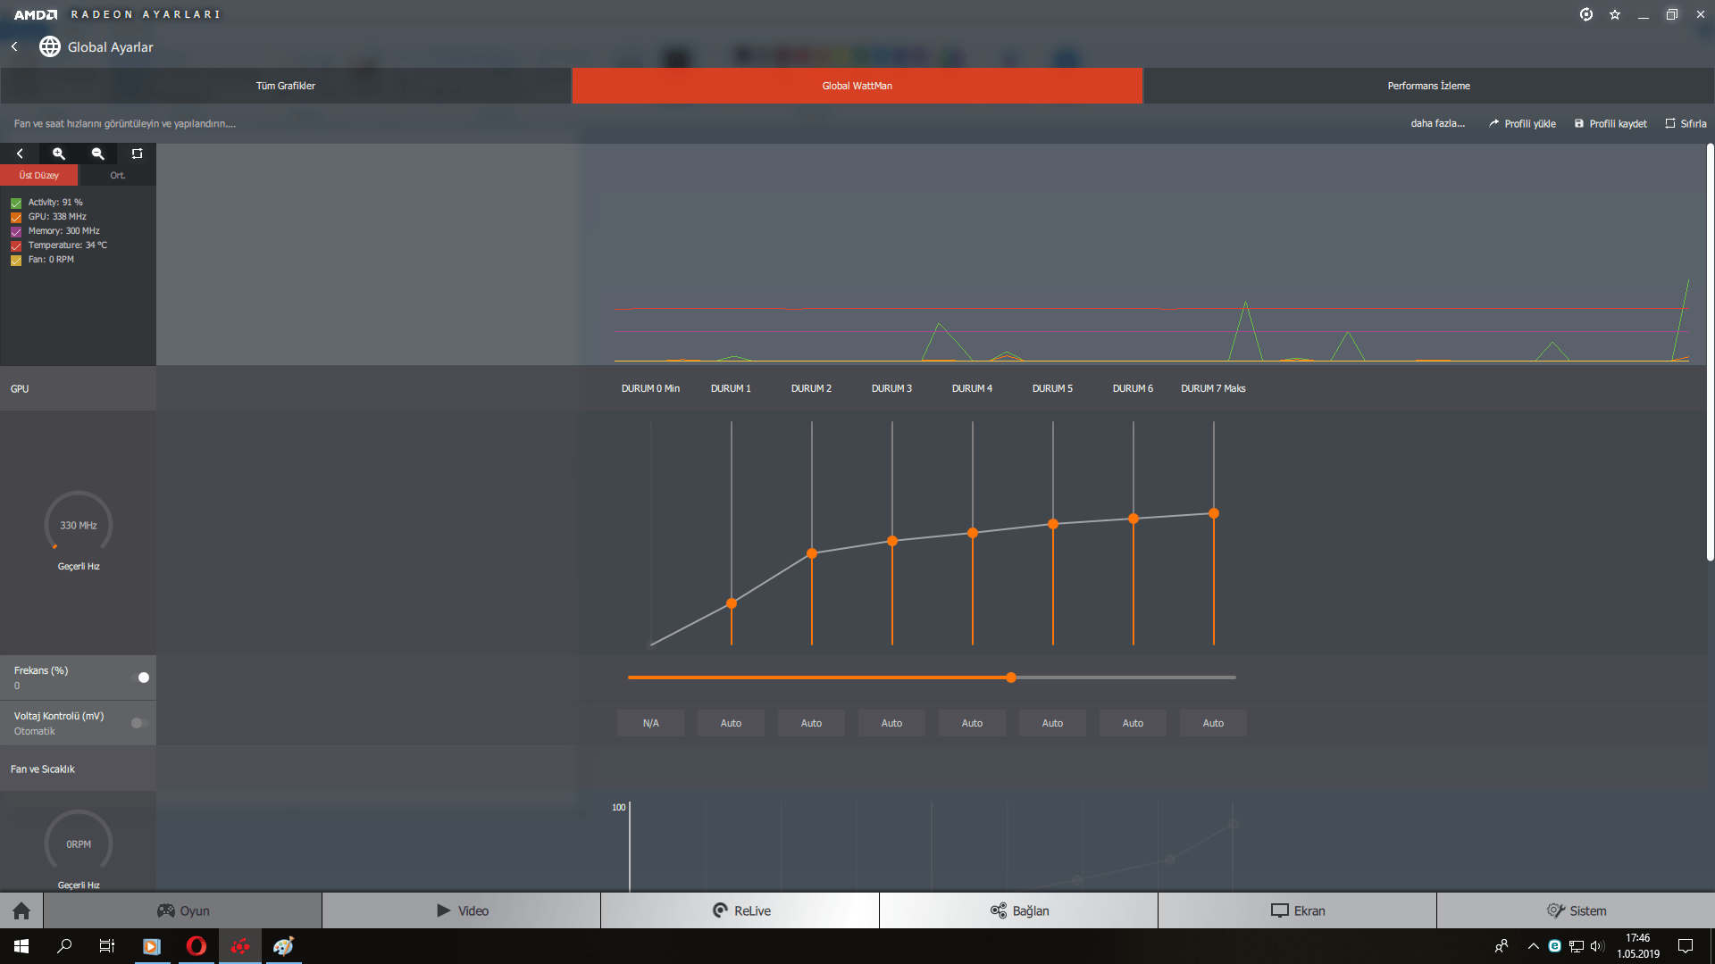Expand the 'daha fazla...' options

click(1437, 123)
